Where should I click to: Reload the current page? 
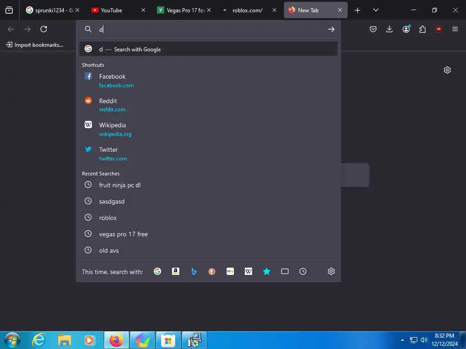coord(44,29)
